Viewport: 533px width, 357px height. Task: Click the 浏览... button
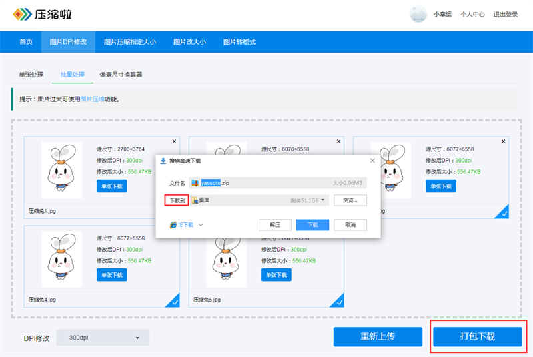(x=350, y=200)
